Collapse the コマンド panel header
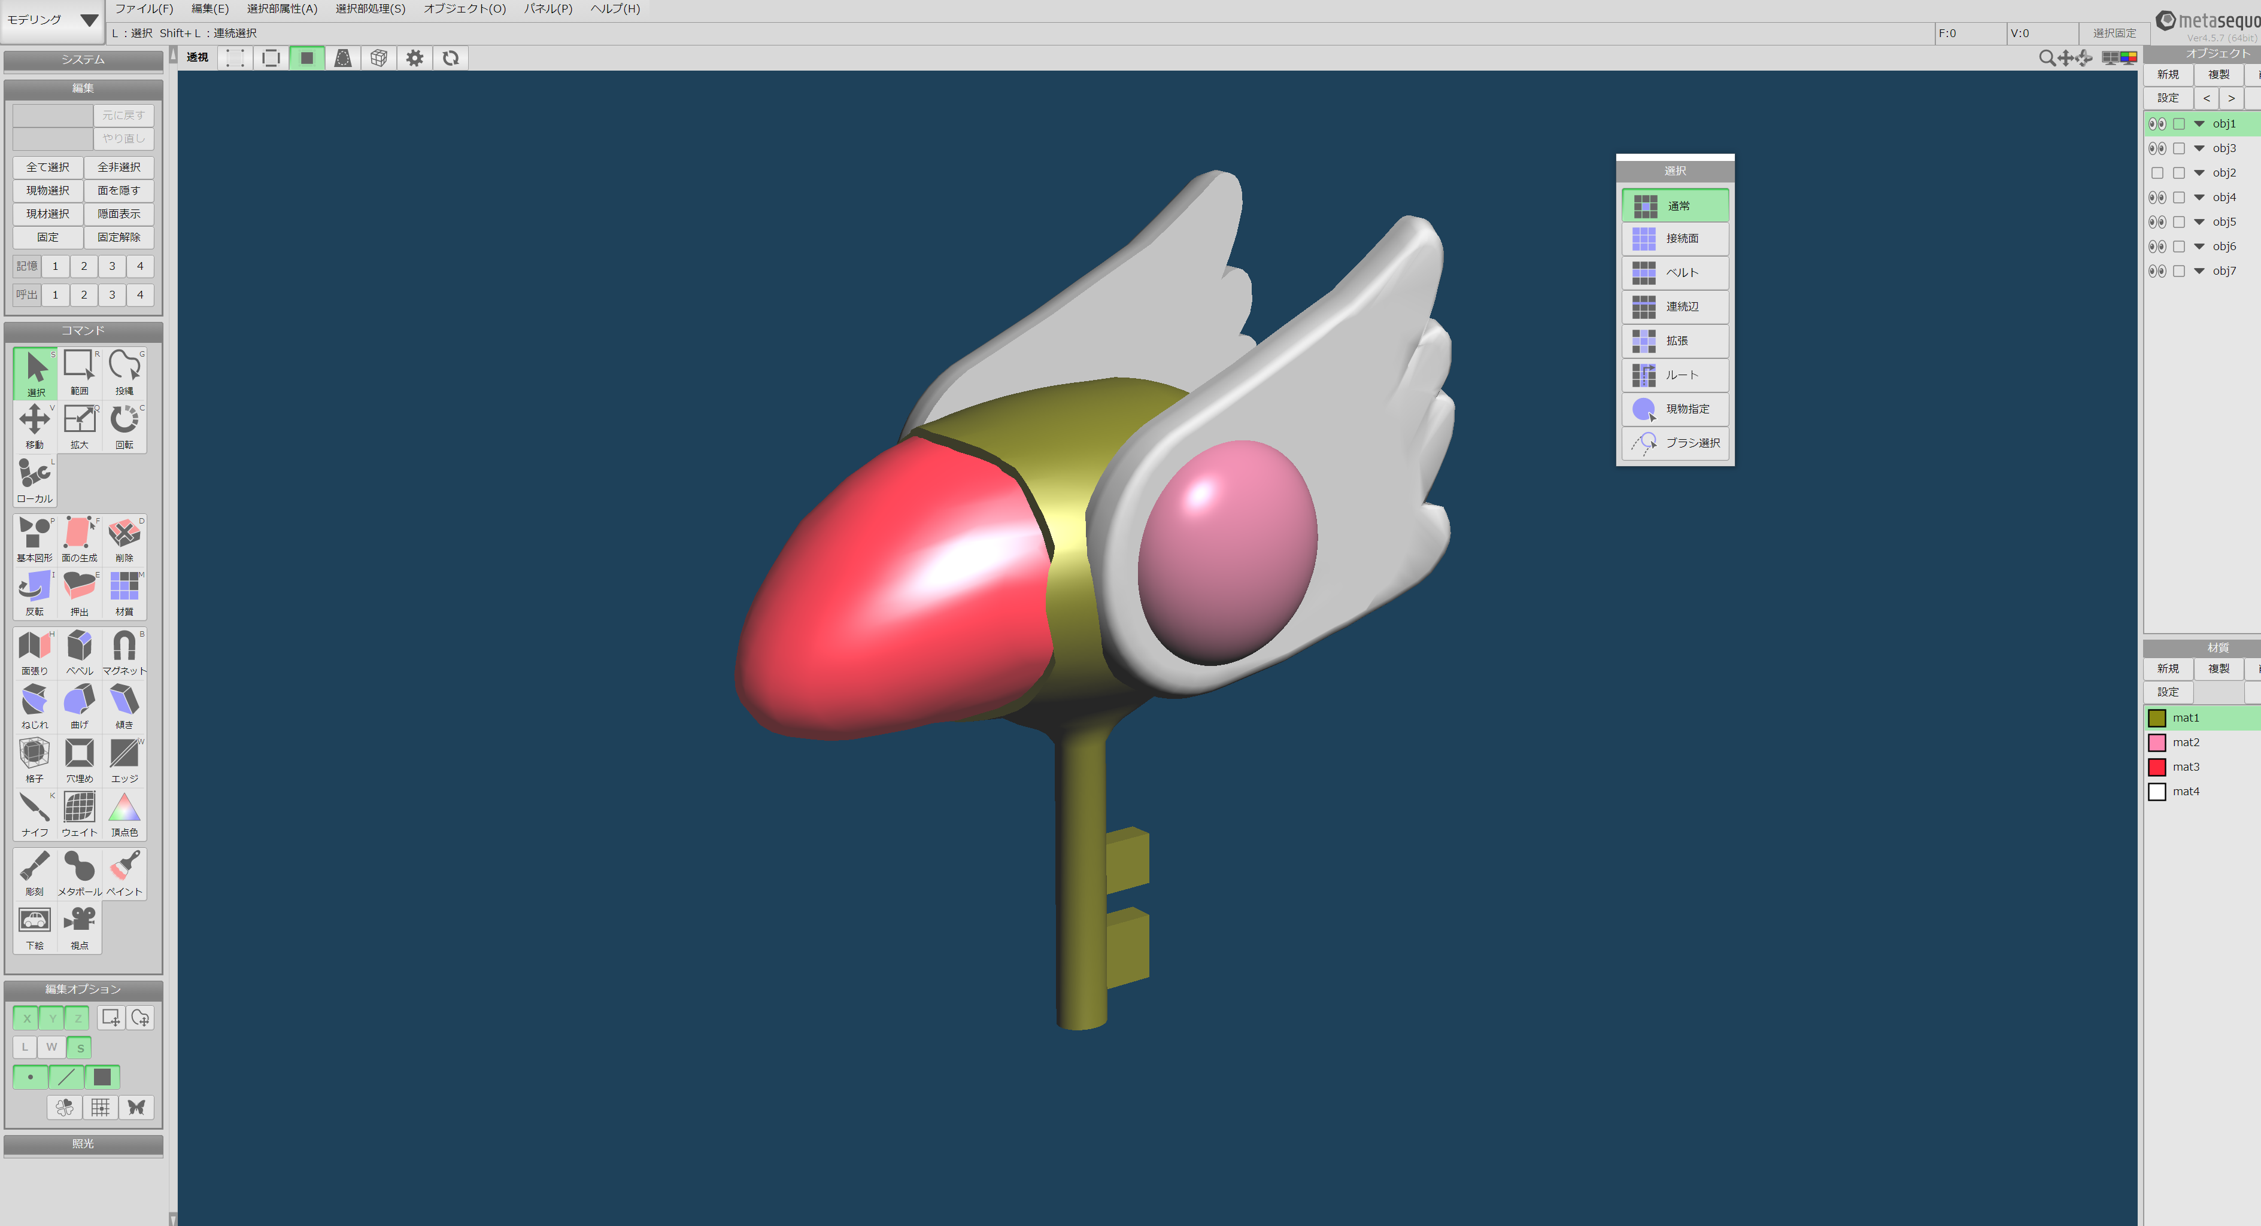The height and width of the screenshot is (1226, 2261). point(83,331)
